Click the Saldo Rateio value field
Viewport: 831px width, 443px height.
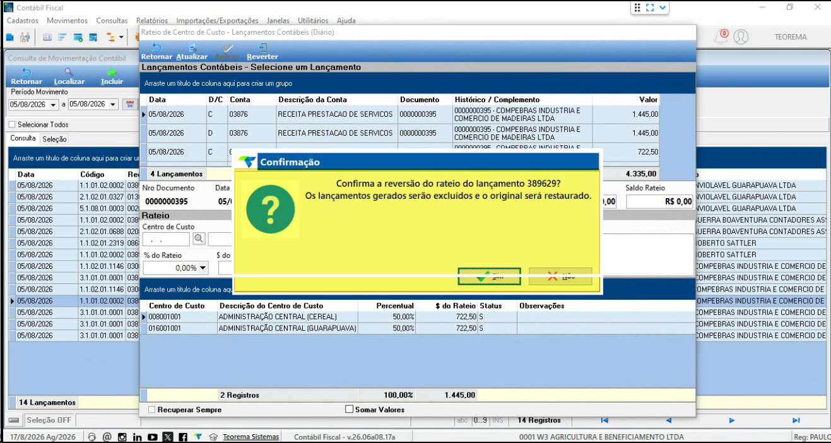(x=660, y=201)
